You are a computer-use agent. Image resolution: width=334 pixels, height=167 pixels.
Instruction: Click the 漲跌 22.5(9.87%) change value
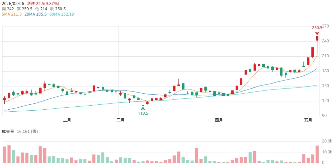tap(43, 4)
